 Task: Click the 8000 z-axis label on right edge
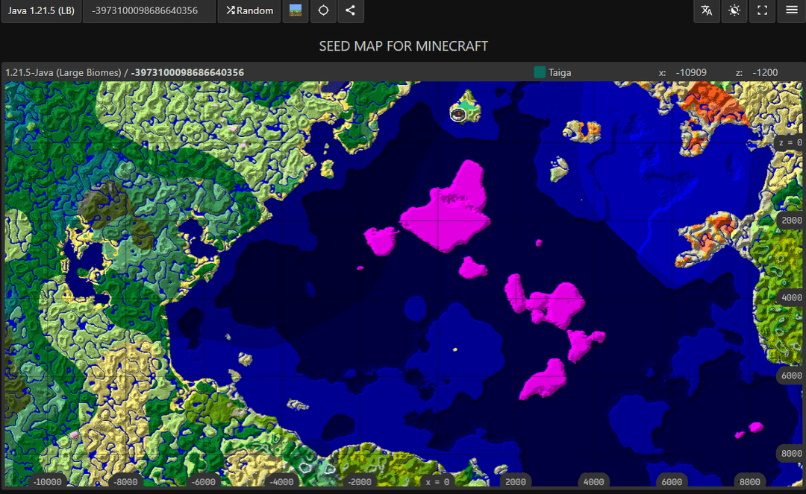(x=790, y=453)
